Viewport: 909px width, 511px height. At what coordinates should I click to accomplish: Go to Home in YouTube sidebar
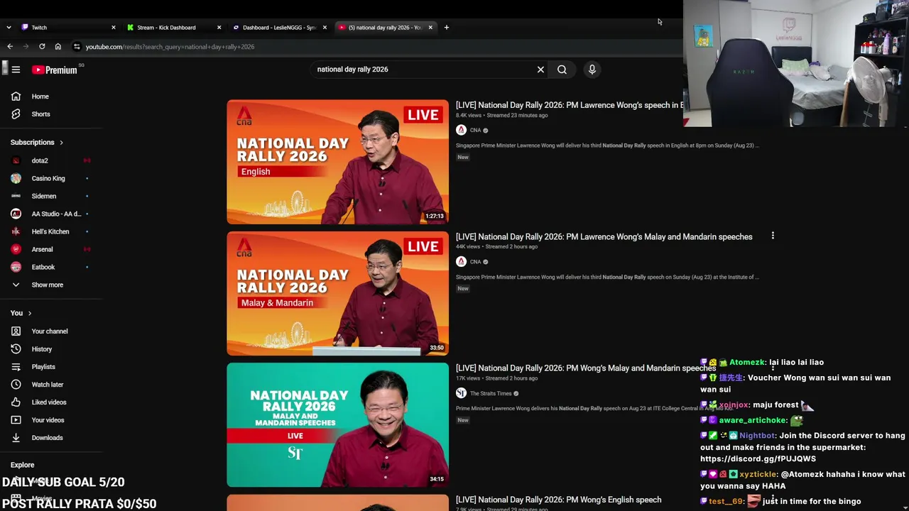tap(40, 97)
